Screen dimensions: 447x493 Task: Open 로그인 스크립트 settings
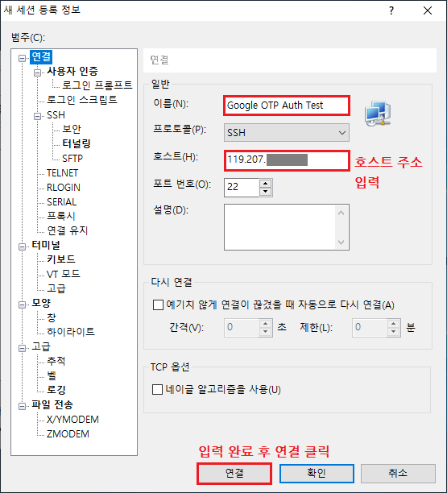tap(81, 100)
